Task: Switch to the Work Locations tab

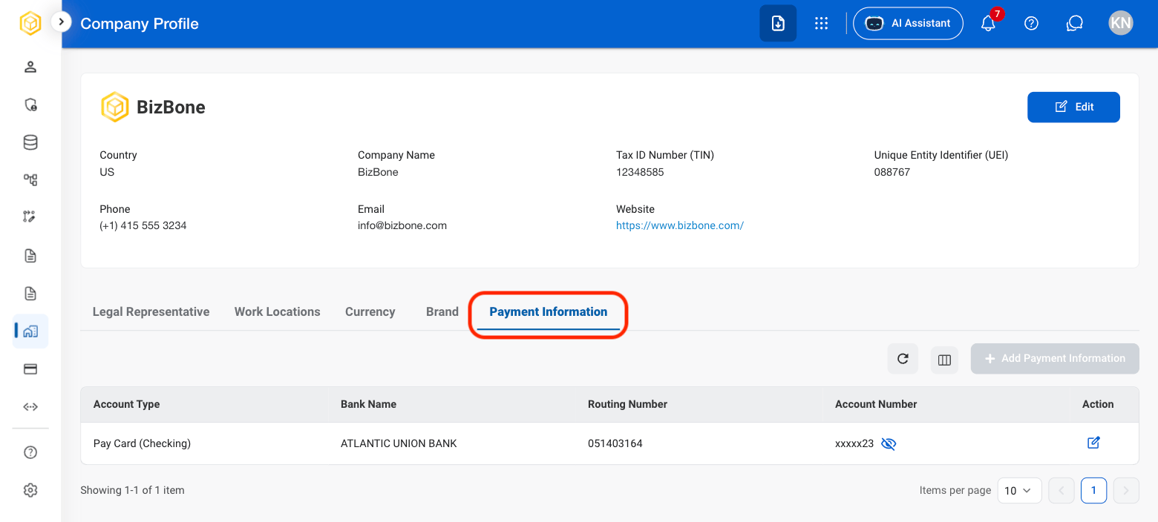Action: (x=278, y=311)
